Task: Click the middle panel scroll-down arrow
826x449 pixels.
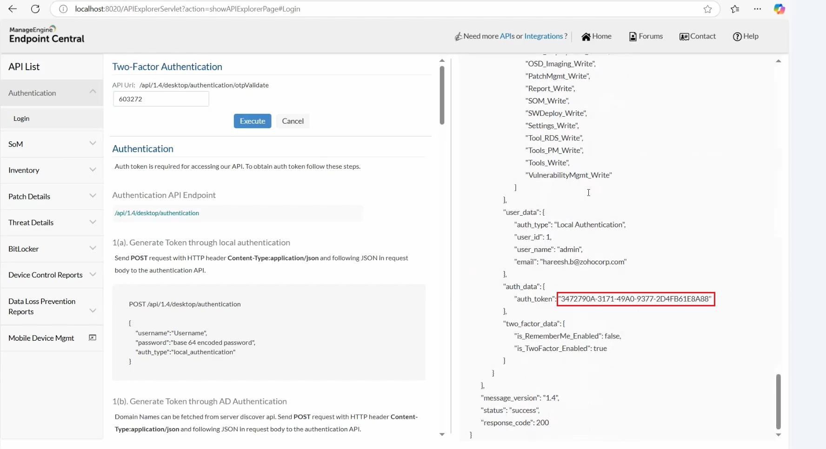Action: [442, 434]
